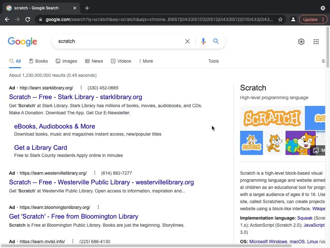
Task: Open Google settings gear
Action: point(301,42)
